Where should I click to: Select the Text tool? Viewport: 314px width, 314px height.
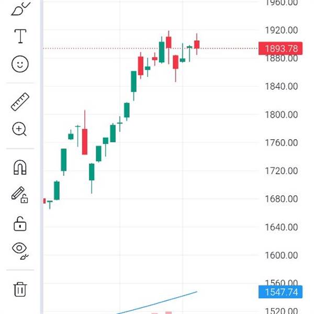20,36
